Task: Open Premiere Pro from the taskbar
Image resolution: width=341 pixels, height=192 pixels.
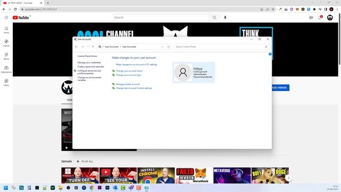Action: (100, 188)
